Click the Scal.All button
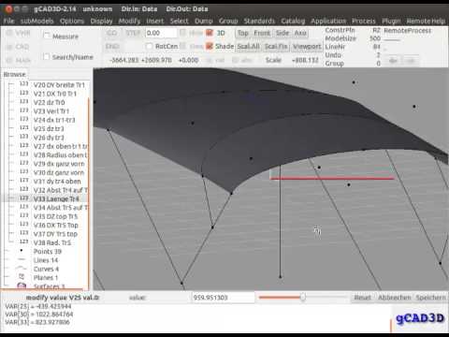This screenshot has height=337, width=449. pyautogui.click(x=248, y=47)
